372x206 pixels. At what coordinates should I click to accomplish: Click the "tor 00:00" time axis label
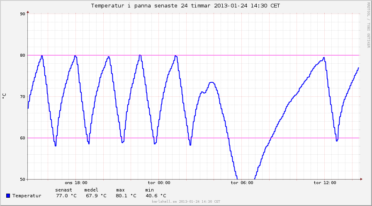click(159, 182)
